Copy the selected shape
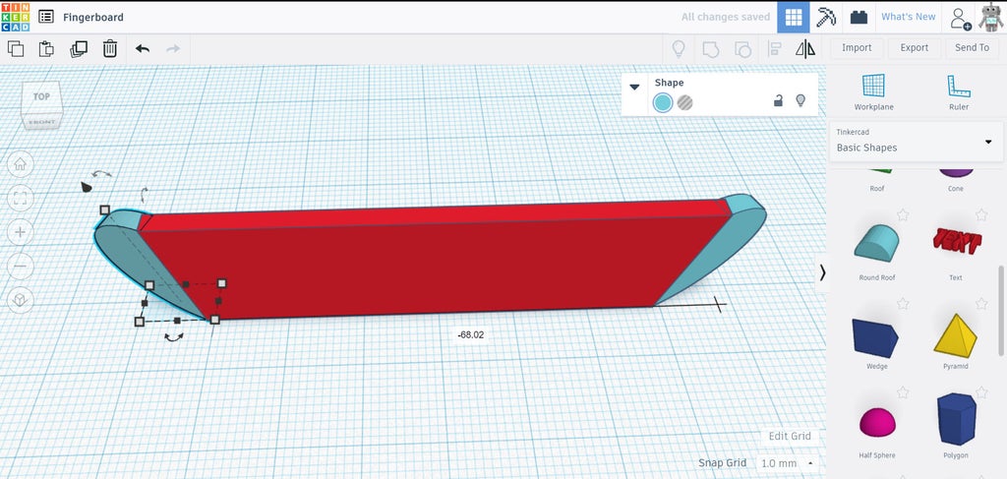1007x479 pixels. (x=16, y=49)
